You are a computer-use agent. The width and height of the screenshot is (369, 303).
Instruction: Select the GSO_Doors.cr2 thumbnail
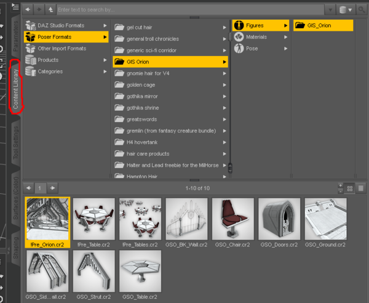tap(279, 222)
